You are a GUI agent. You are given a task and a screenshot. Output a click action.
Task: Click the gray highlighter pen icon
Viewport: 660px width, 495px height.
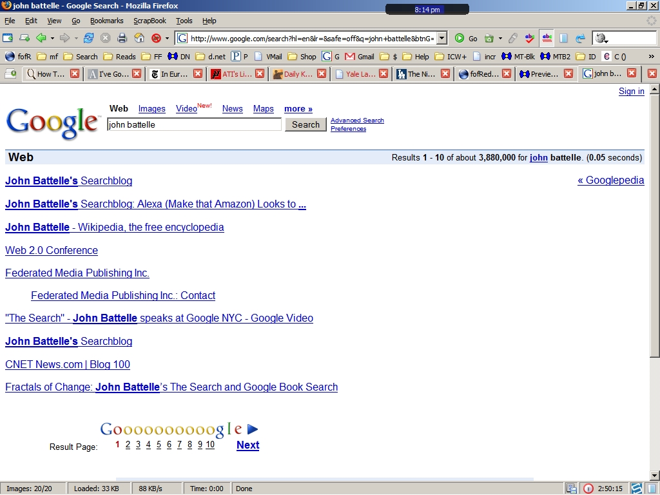[512, 38]
